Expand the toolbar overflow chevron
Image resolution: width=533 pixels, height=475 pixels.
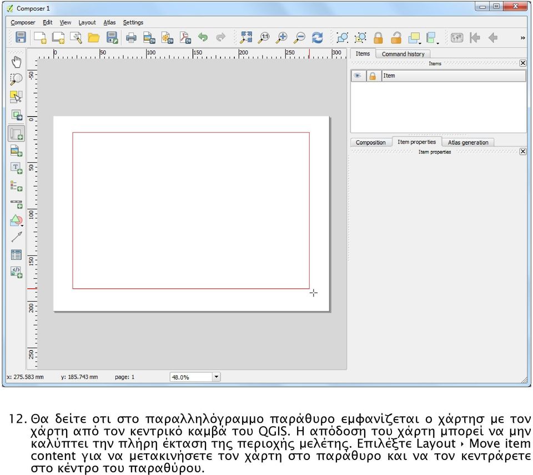click(522, 38)
